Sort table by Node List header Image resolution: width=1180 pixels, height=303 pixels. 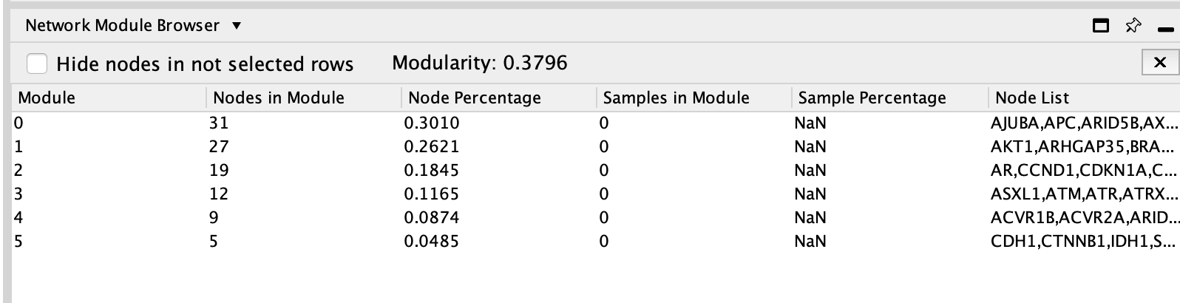pos(1031,98)
